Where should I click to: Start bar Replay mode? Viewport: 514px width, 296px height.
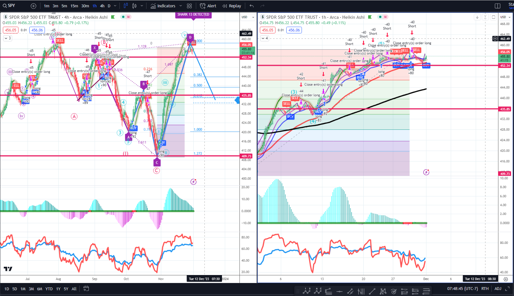[232, 6]
